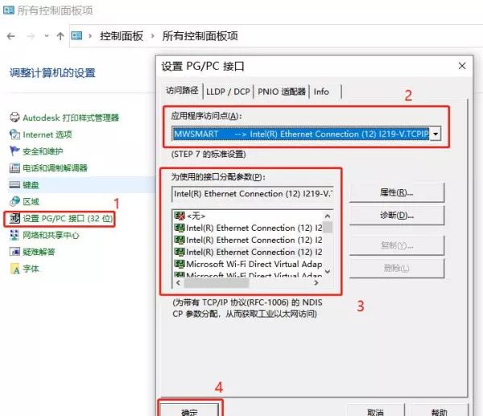Click 控制面板 in the address breadcrumb
Image resolution: width=483 pixels, height=416 pixels.
[x=122, y=36]
